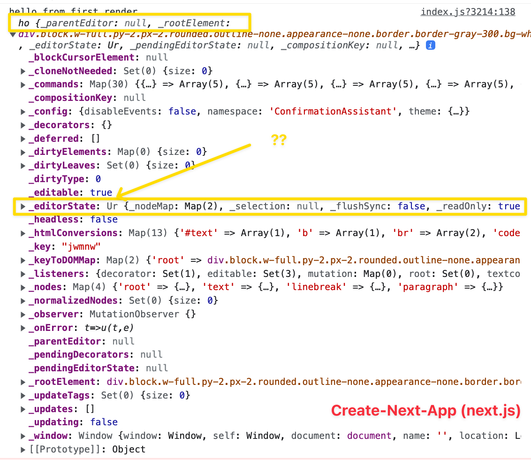Expand the _dirtyLeaves Set entry
Screen dimensions: 531x460
[23, 166]
